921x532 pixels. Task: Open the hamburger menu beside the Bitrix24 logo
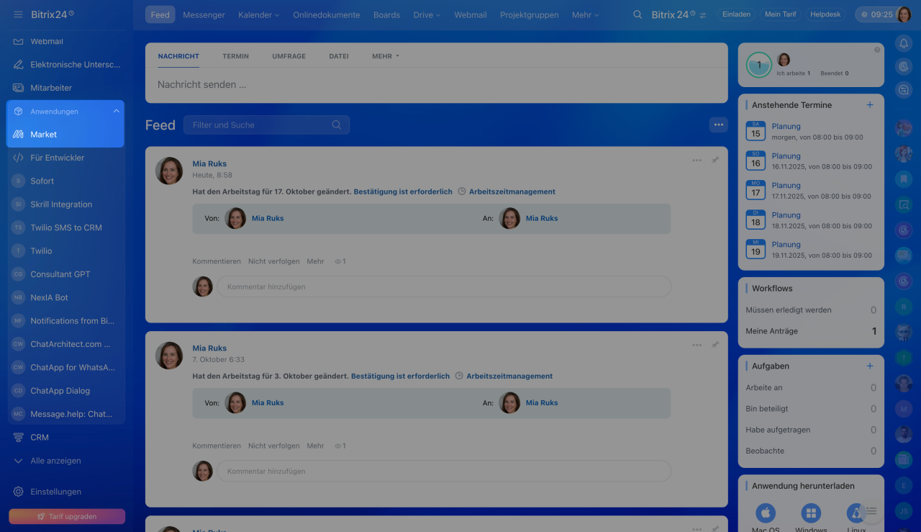tap(18, 14)
